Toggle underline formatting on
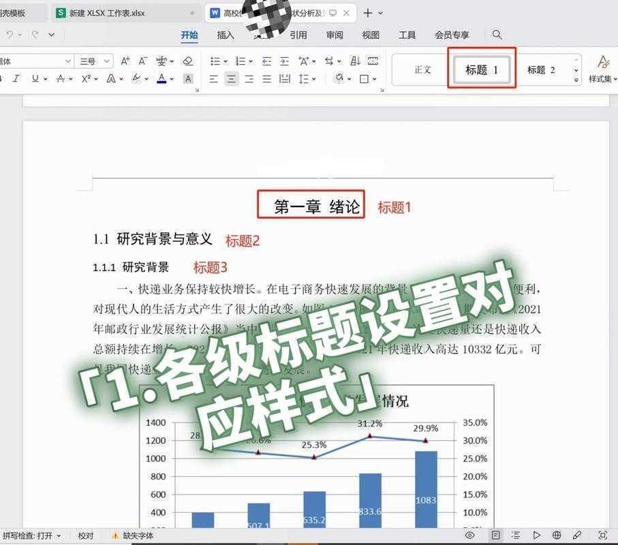 pyautogui.click(x=36, y=78)
